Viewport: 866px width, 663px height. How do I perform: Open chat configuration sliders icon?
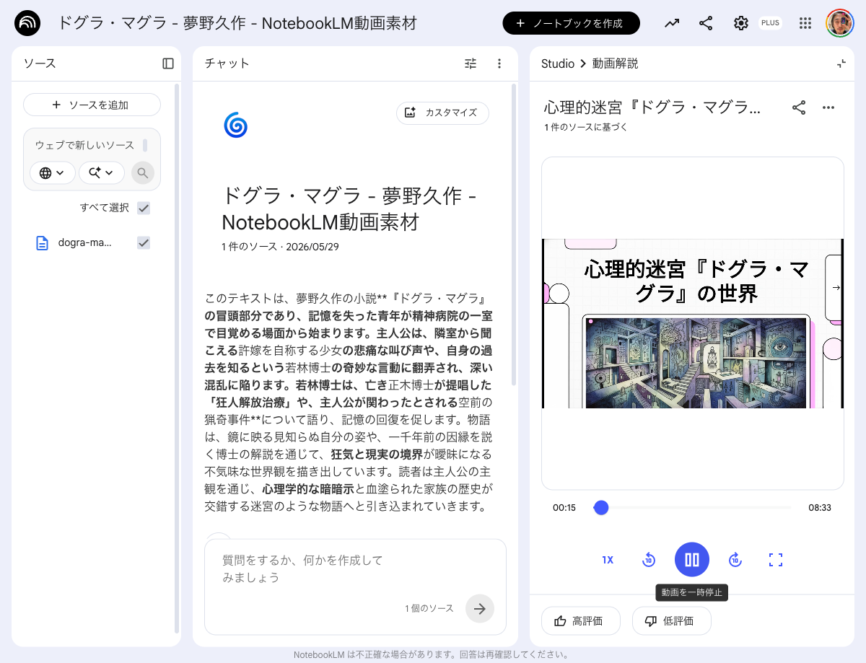(x=471, y=63)
